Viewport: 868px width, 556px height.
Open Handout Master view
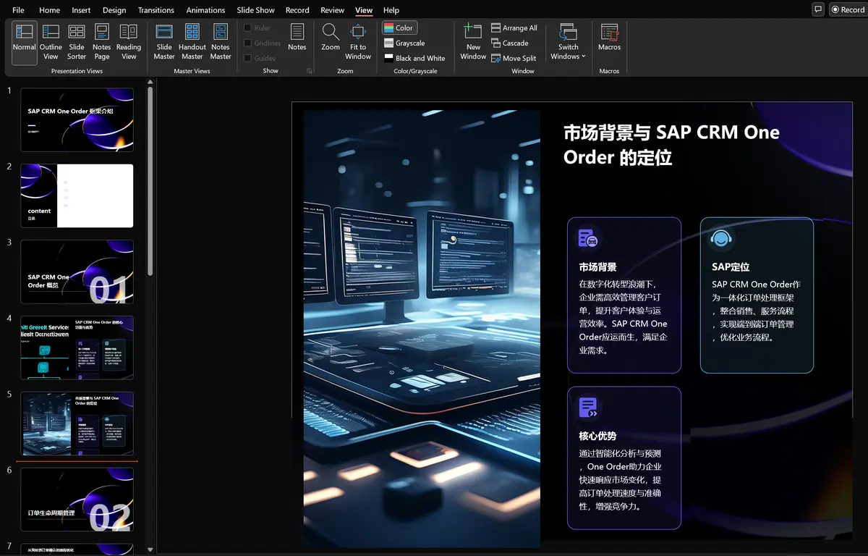click(192, 43)
